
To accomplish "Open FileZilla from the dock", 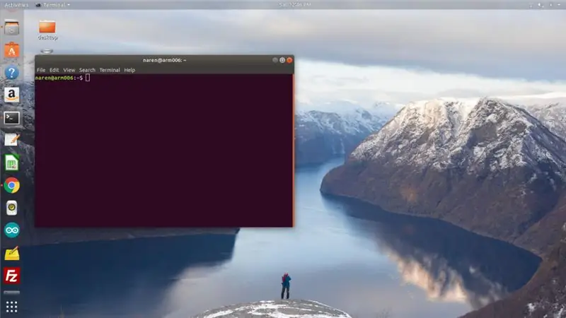I will (x=11, y=276).
